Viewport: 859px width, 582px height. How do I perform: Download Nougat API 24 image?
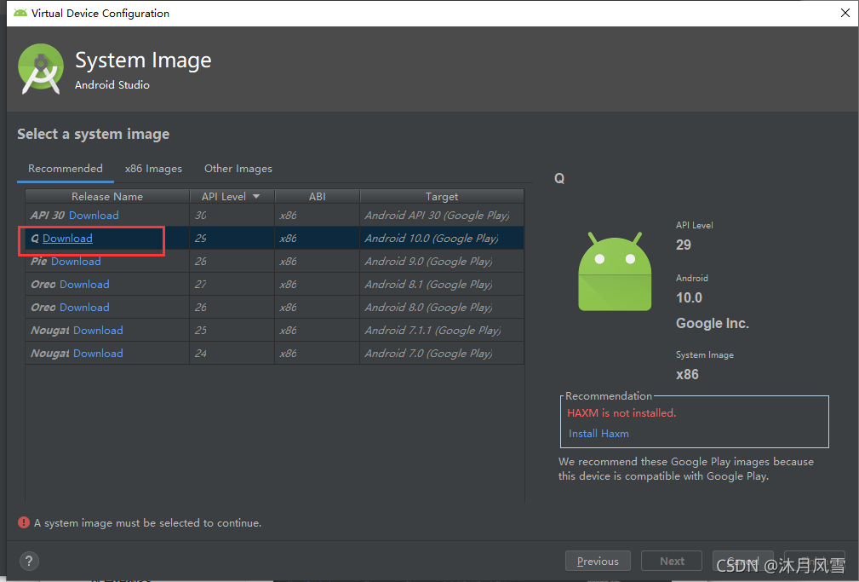coord(98,354)
